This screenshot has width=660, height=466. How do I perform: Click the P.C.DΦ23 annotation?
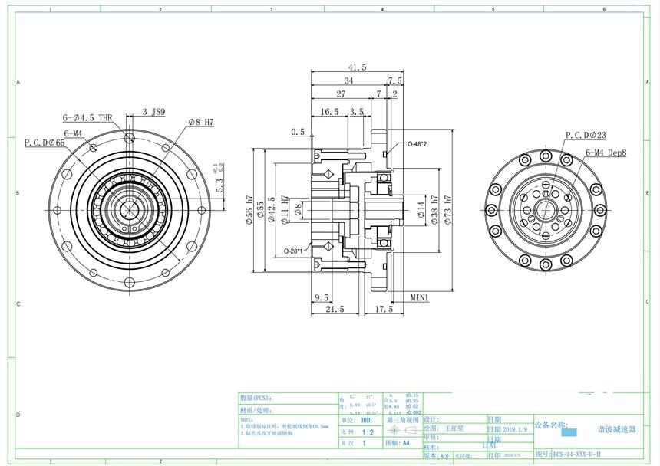[x=586, y=135]
